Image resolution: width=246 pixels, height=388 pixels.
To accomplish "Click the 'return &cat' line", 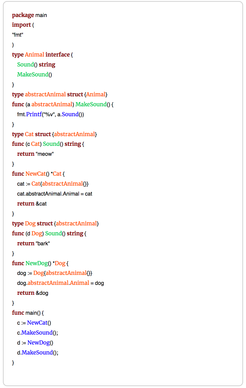I will coord(32,204).
